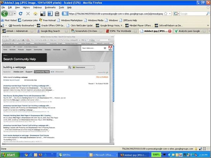This screenshot has width=211, height=158.
Task: Open the History menu
Action: tap(26, 8)
